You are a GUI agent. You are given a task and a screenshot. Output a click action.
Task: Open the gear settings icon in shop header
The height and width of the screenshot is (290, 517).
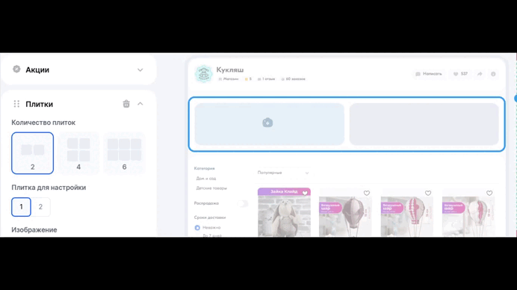[493, 74]
